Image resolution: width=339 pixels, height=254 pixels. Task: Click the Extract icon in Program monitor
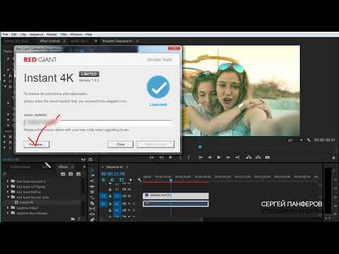coord(258,157)
